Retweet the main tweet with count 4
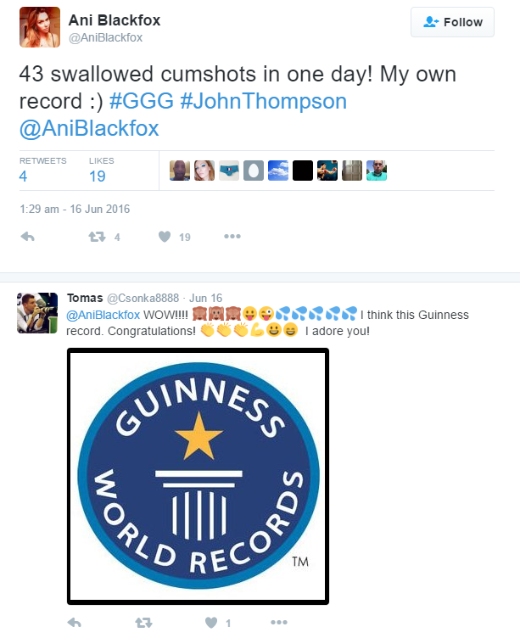 98,237
